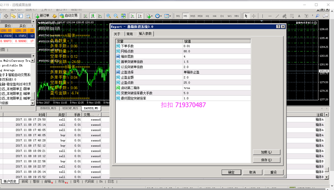Switch to the 关于 tab in Expert dialog
This screenshot has width=334, height=190.
click(117, 34)
